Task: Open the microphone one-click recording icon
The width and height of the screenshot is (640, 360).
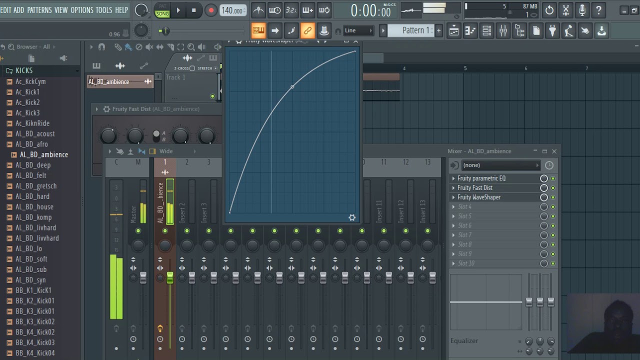Action: pos(582,9)
